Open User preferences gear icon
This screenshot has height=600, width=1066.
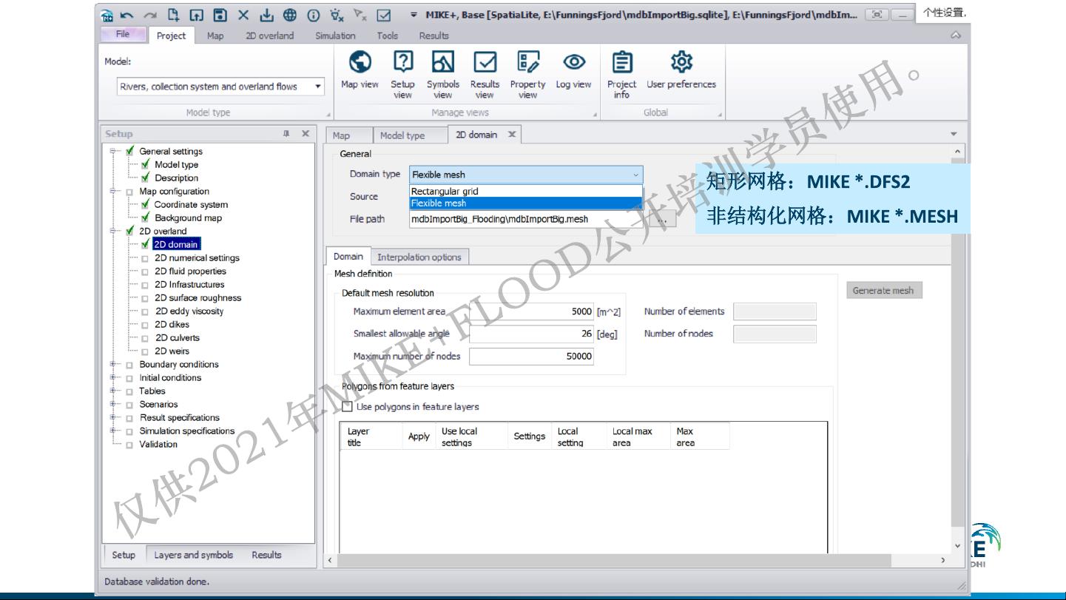(681, 70)
